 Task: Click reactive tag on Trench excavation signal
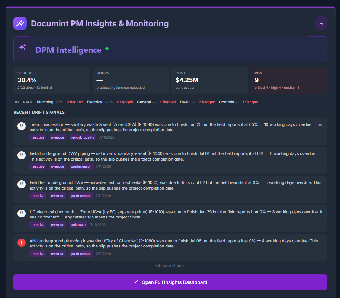point(38,137)
